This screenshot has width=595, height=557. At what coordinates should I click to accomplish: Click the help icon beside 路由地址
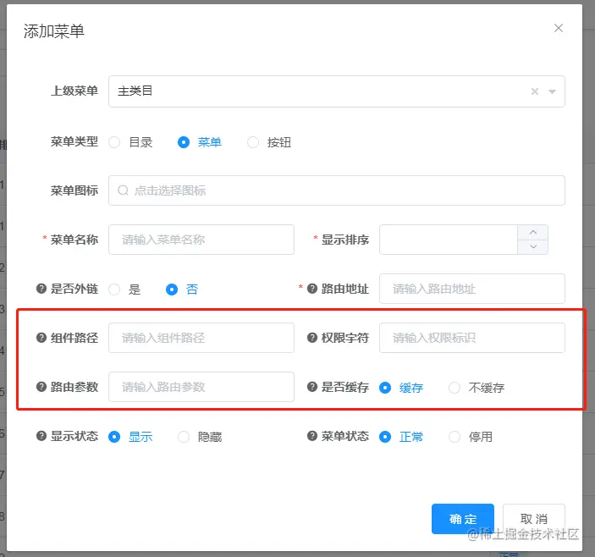312,289
